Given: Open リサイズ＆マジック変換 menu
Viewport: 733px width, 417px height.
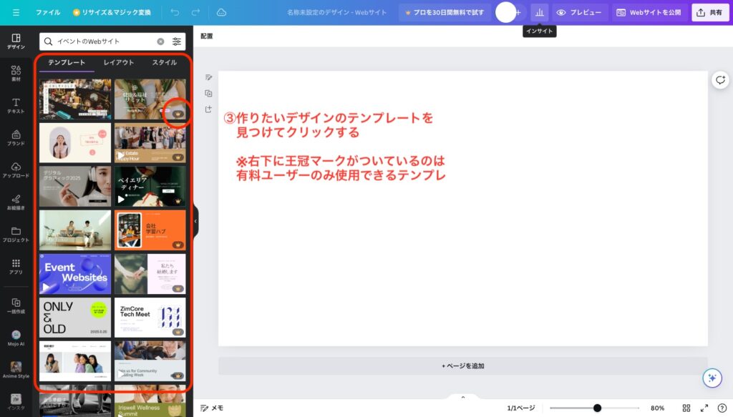Looking at the screenshot, I should [112, 13].
